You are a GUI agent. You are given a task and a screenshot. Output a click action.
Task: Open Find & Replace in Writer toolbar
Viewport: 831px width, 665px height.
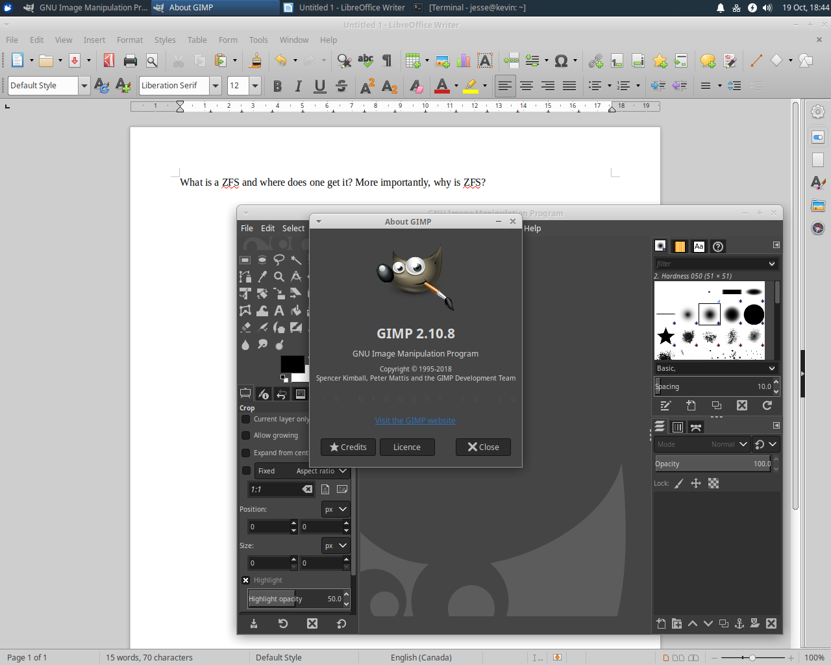[x=345, y=60]
